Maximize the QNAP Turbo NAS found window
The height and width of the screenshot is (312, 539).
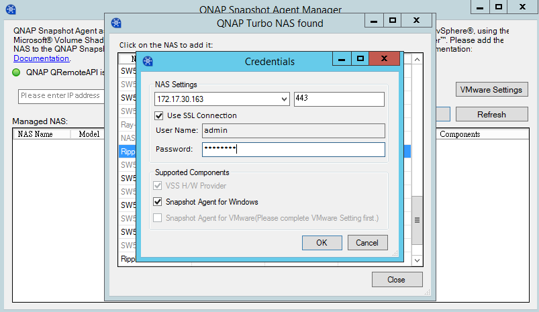coord(393,21)
